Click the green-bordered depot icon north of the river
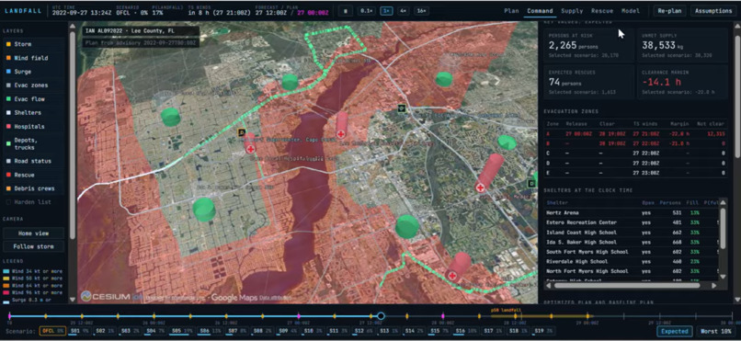 click(x=401, y=108)
